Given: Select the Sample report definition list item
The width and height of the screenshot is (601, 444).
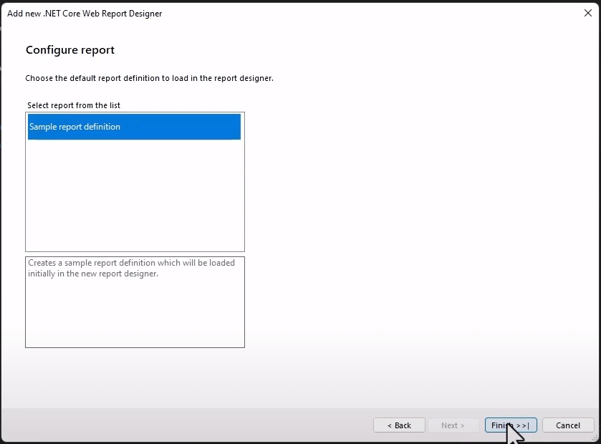Looking at the screenshot, I should point(133,127).
